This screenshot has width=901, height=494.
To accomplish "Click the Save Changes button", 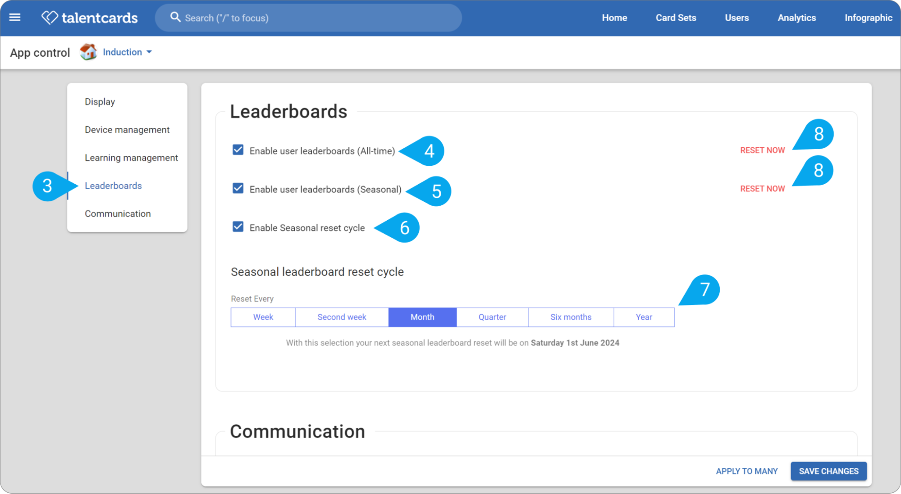I will (828, 471).
